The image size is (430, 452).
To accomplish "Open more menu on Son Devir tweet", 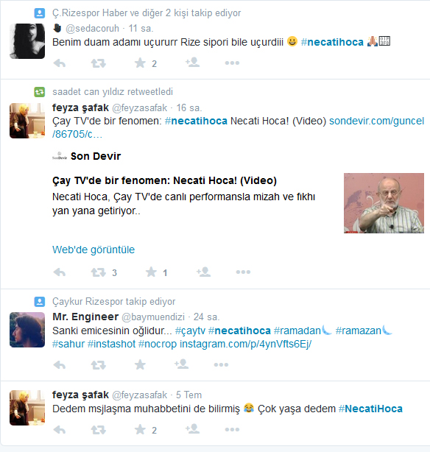I will pyautogui.click(x=243, y=272).
